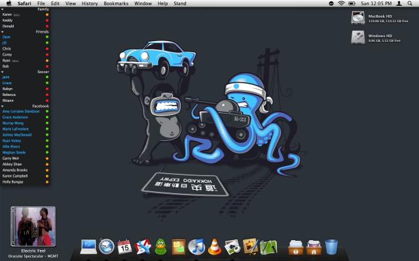The height and width of the screenshot is (261, 419).
Task: Select Facebook contact Murray Wong
Action: 26,123
